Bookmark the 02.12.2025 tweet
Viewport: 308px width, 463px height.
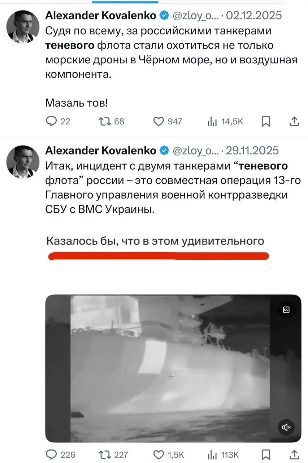point(266,122)
